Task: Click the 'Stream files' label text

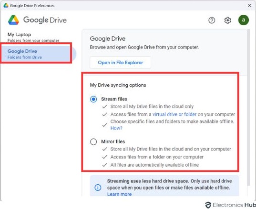Action: [x=114, y=99]
